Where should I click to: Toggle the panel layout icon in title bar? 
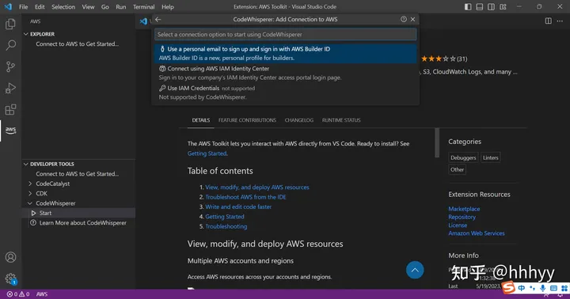[480, 7]
